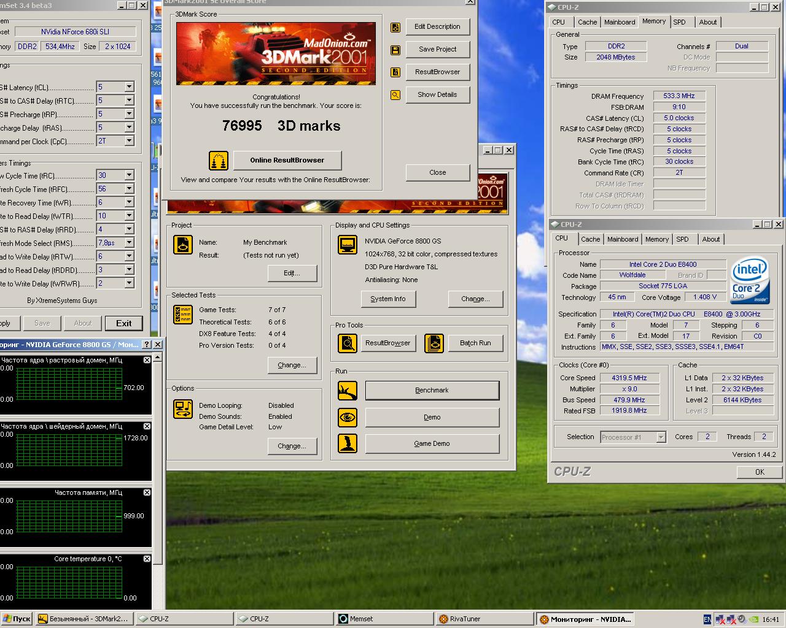Open the Refresh Mode Select (RMS) dropdown
786x628 pixels.
click(129, 243)
